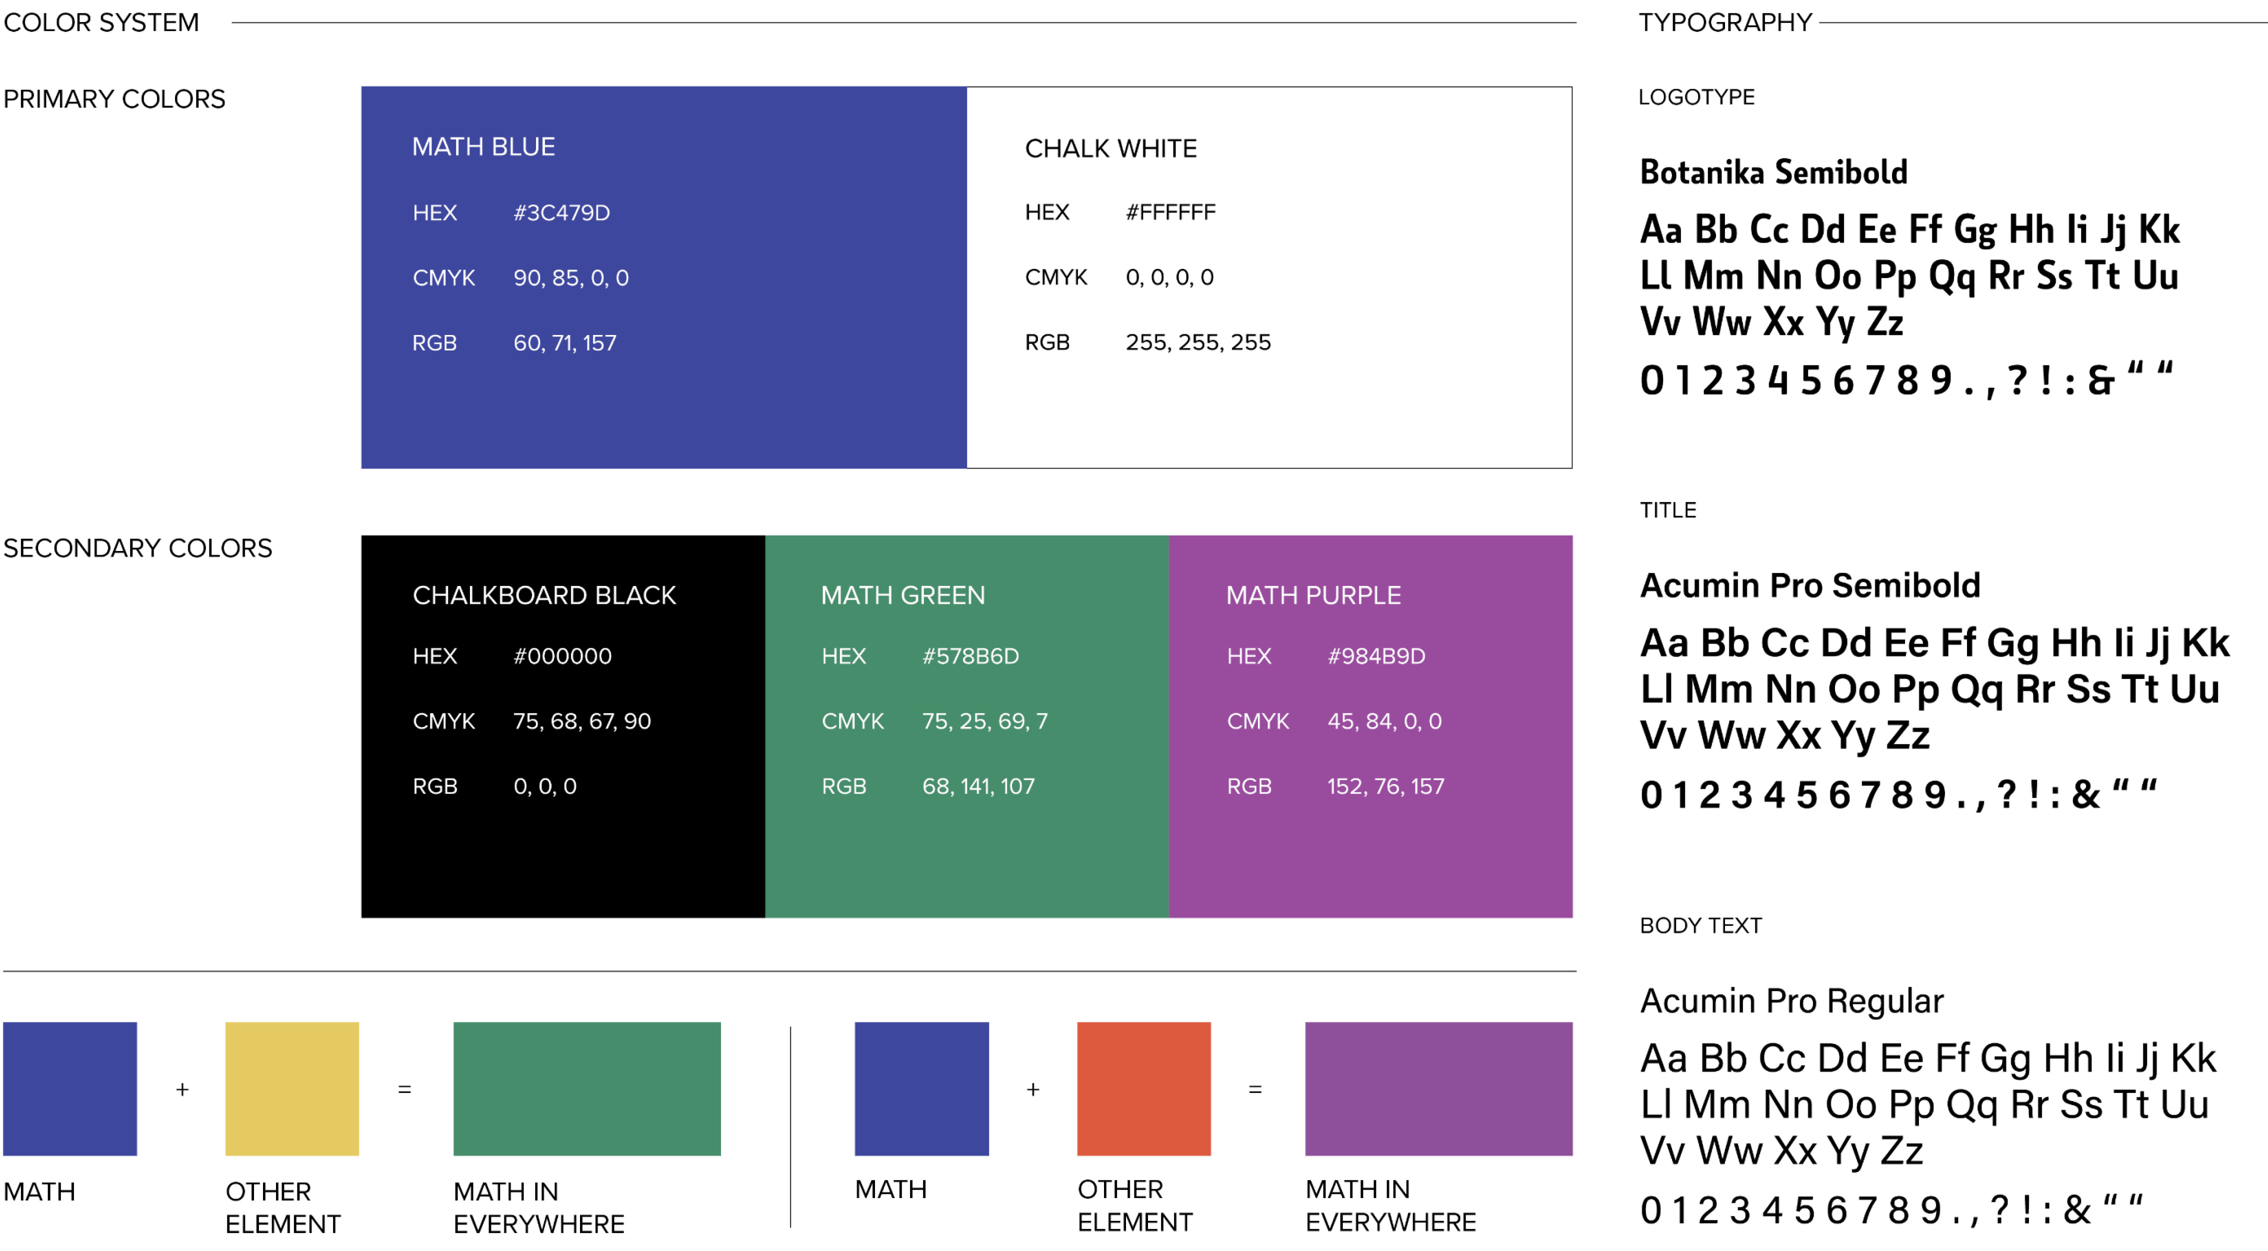Click the SECONDARY COLORS label
Viewport: 2268px width, 1251px height.
tap(137, 547)
